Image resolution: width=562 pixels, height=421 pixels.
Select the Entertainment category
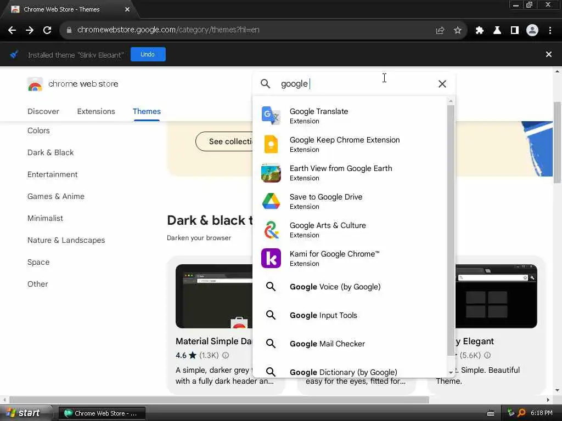[52, 174]
